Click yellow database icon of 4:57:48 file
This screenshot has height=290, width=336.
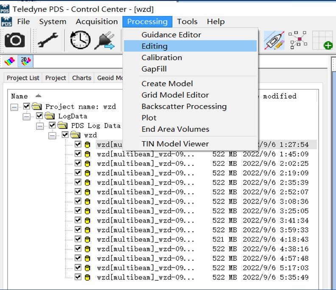(87, 258)
